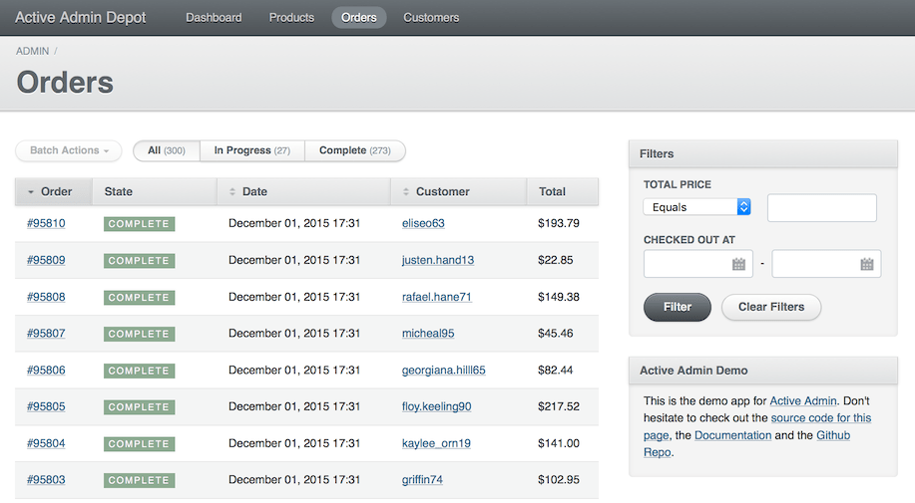View customer floy.keeling90

436,406
